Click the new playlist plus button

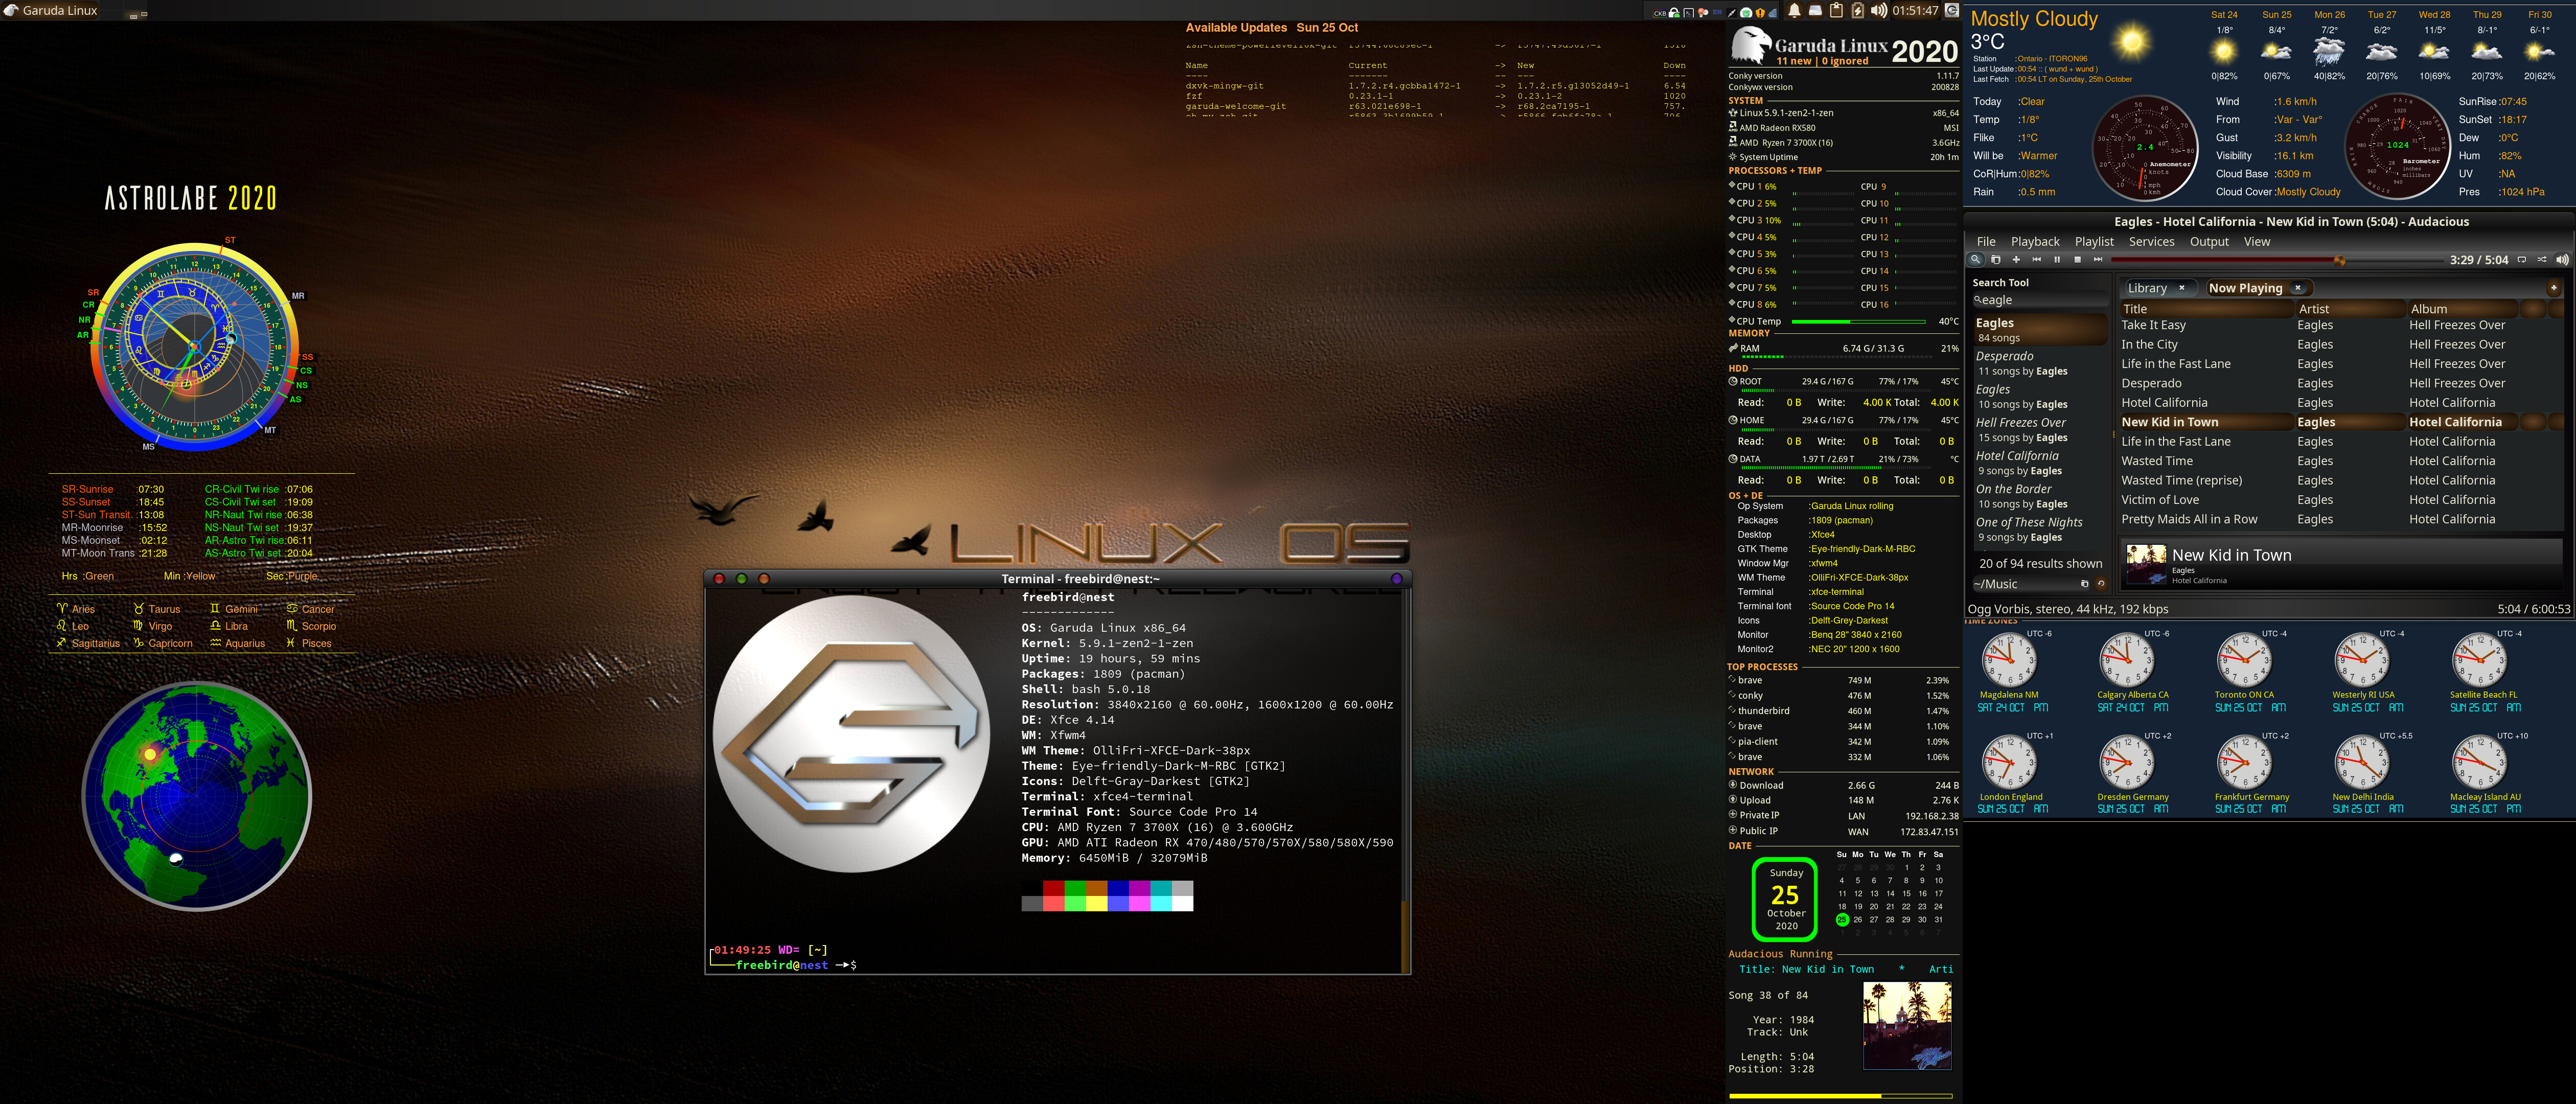coord(2553,288)
